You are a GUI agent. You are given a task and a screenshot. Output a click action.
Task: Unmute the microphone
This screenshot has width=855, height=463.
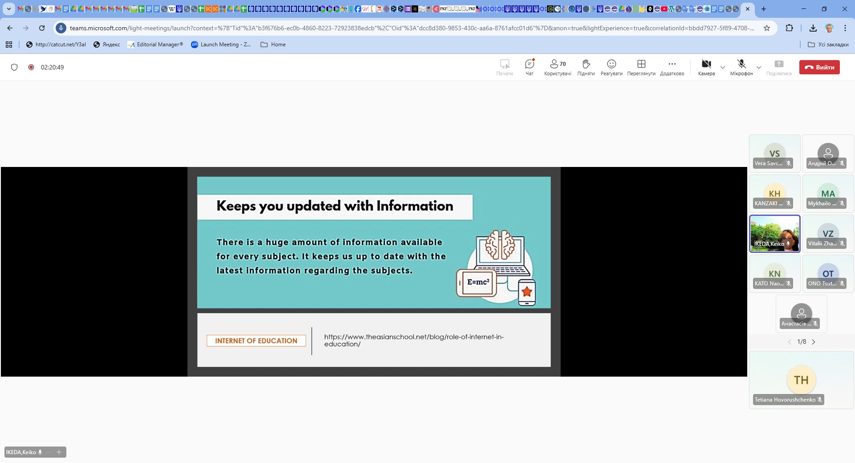click(x=741, y=67)
